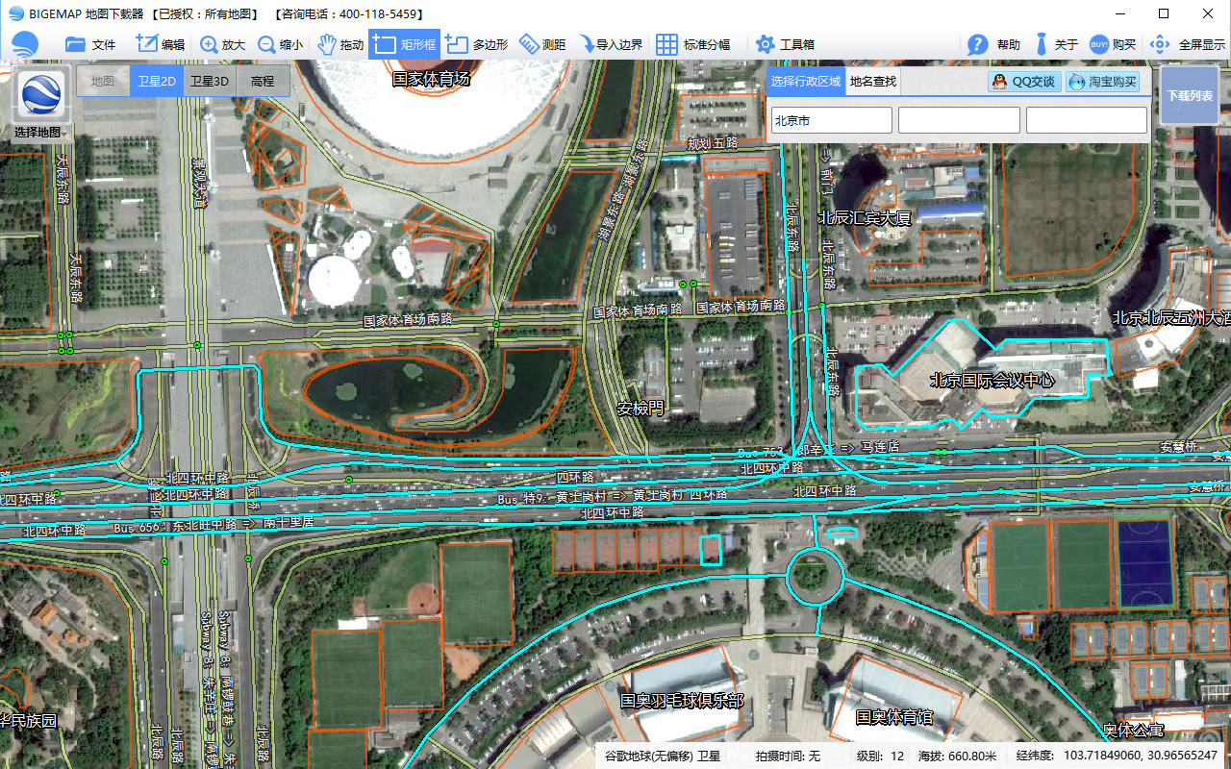Screen dimensions: 1231x769
Task: Click the 经纬度 coordinates readout
Action: click(x=1117, y=756)
